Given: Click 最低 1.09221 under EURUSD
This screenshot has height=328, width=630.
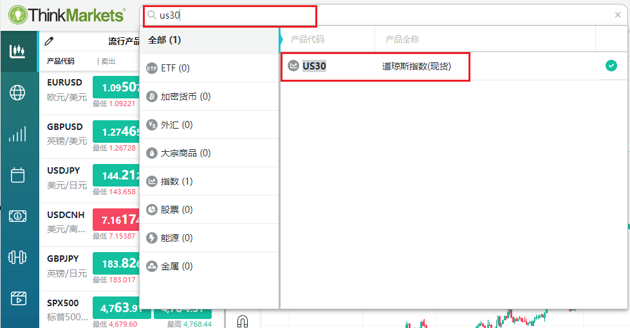Looking at the screenshot, I should click(x=114, y=104).
